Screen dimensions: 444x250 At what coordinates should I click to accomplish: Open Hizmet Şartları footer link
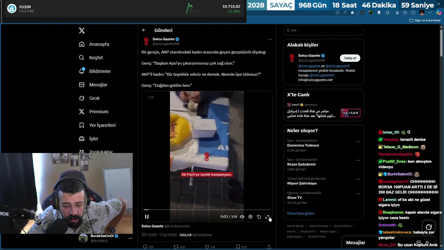pyautogui.click(x=296, y=226)
